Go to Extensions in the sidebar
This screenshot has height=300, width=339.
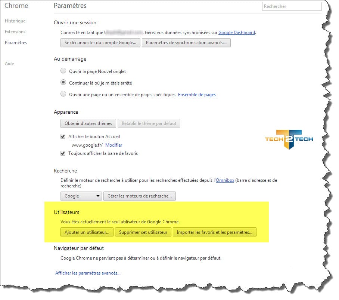click(x=15, y=32)
